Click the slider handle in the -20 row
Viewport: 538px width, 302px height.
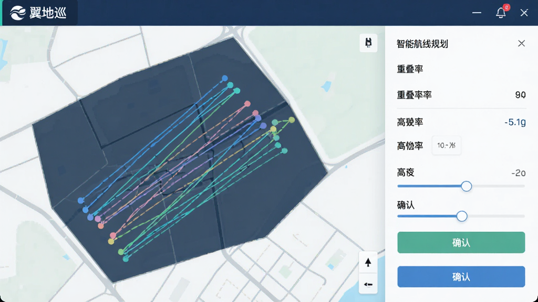click(x=467, y=186)
